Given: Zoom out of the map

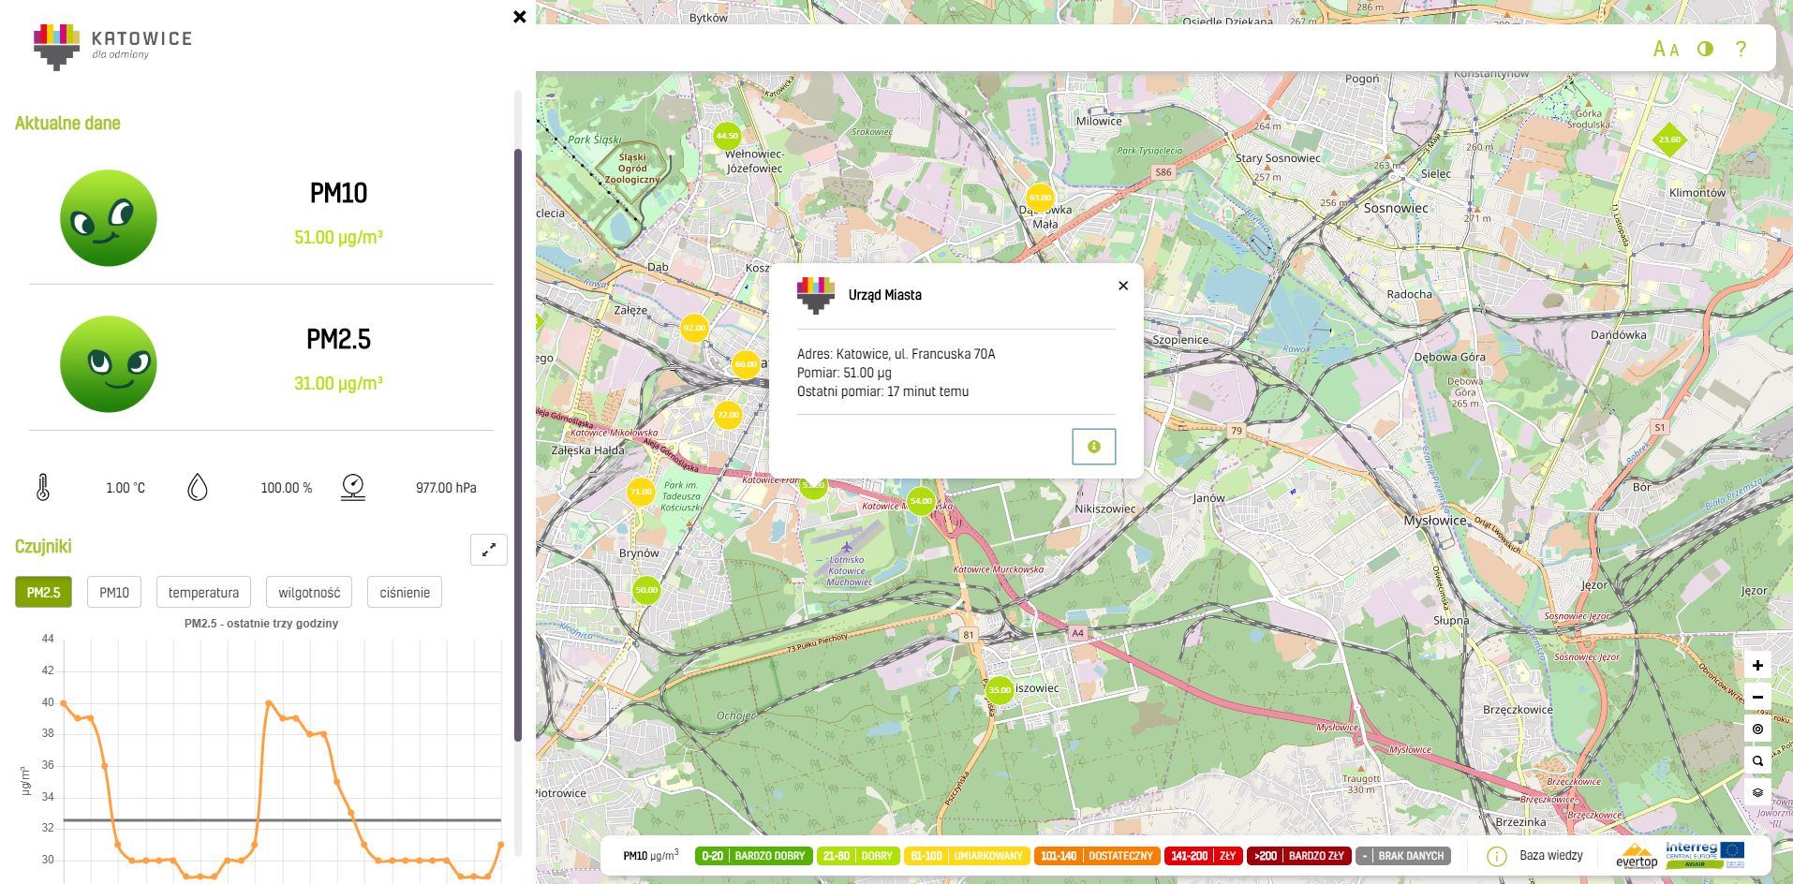Looking at the screenshot, I should [x=1757, y=698].
